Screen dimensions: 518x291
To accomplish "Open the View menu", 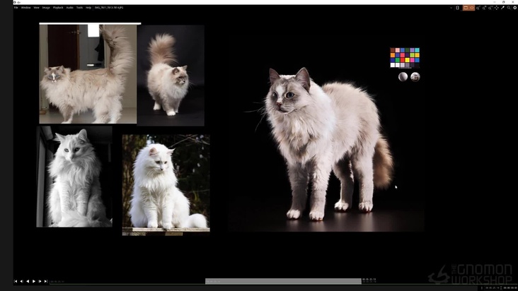I will [x=36, y=8].
